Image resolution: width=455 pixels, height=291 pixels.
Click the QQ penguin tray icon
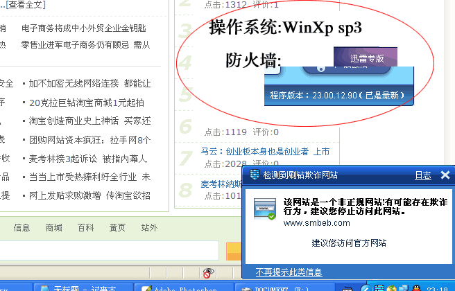417,288
